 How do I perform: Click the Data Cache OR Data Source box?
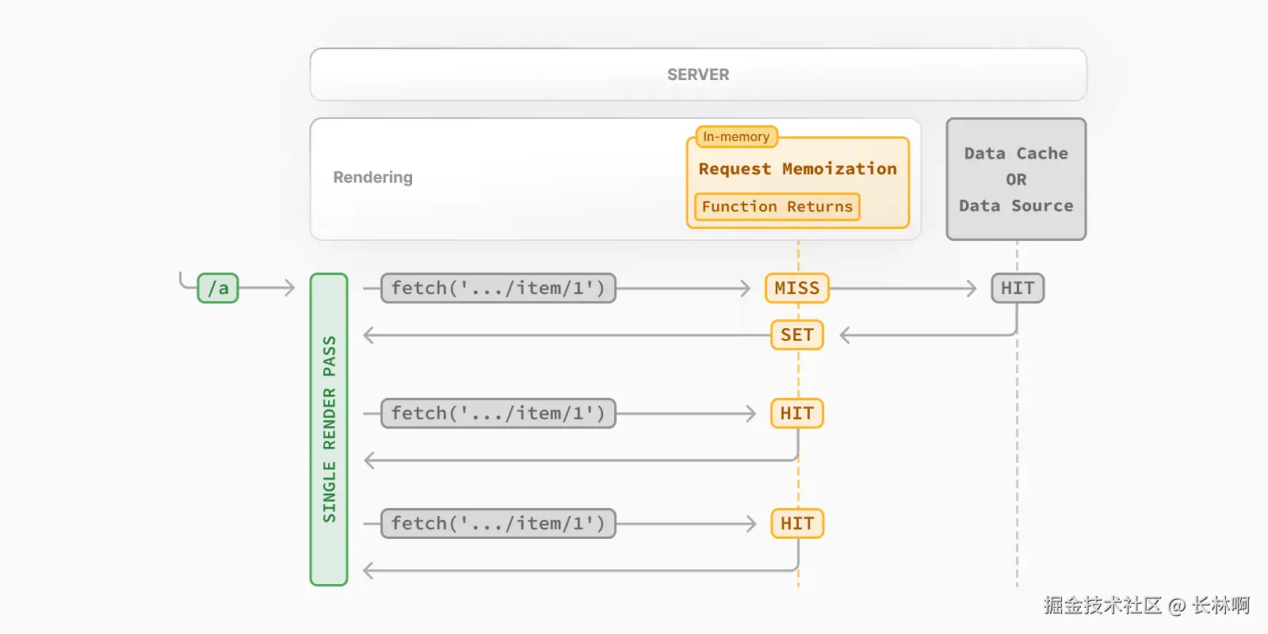(1016, 179)
